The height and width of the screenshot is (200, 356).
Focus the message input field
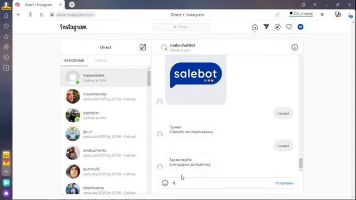click(221, 183)
